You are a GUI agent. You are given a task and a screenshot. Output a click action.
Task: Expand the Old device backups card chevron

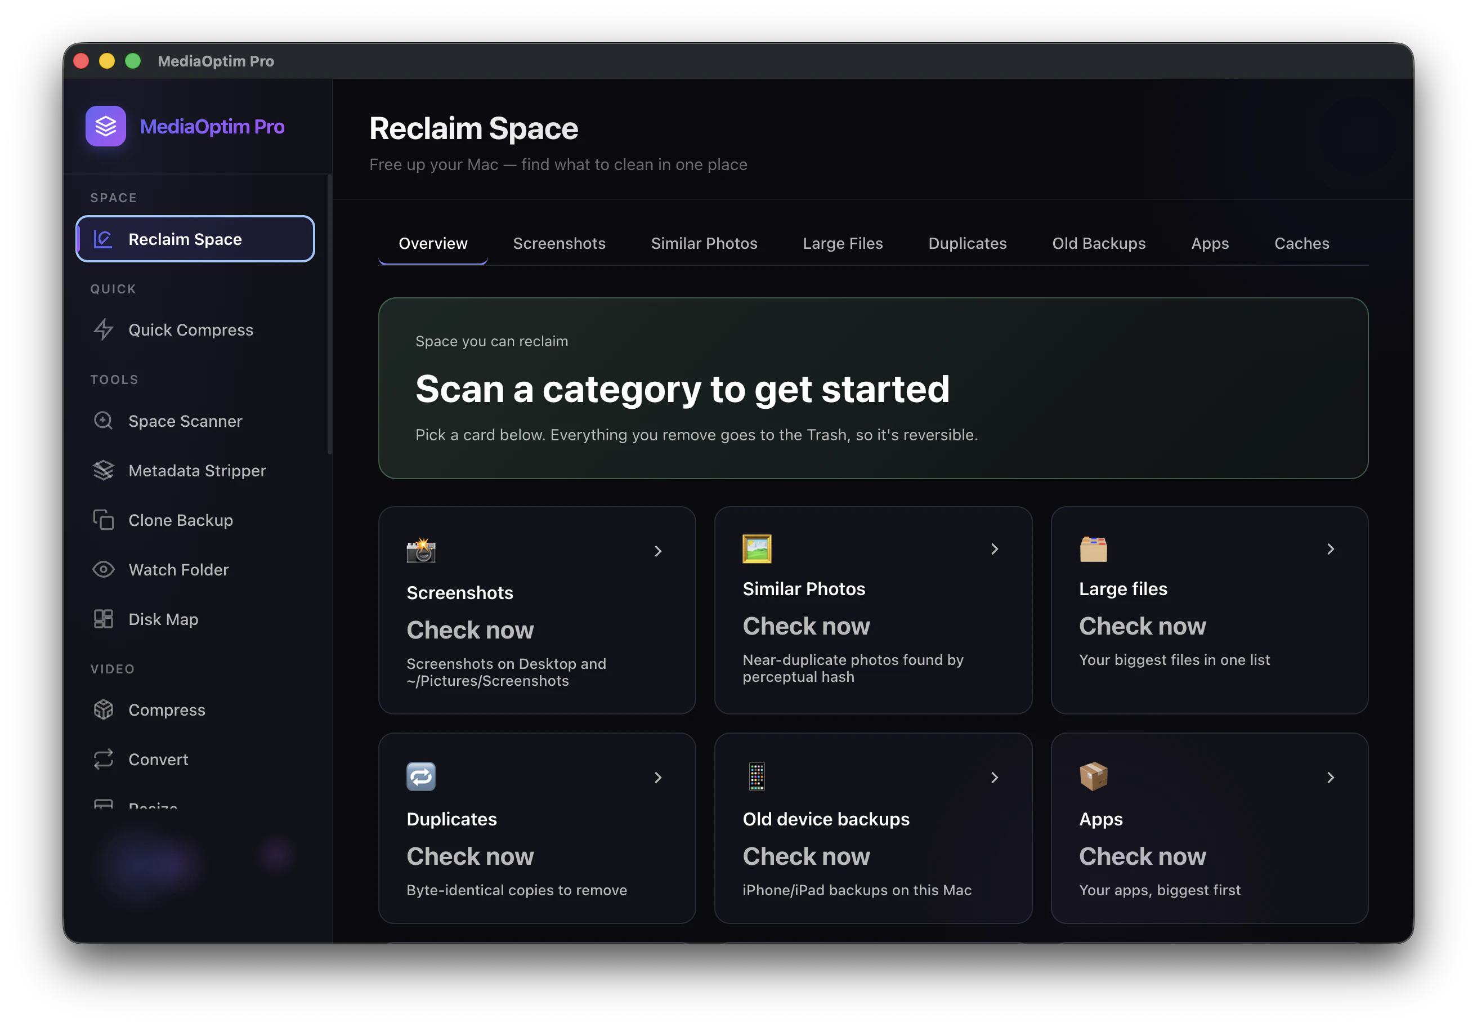coord(995,778)
